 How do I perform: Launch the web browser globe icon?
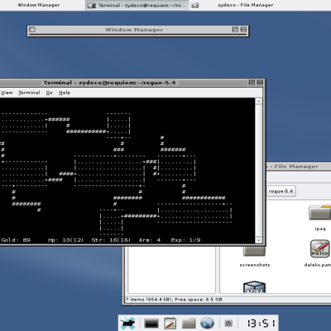pyautogui.click(x=207, y=323)
